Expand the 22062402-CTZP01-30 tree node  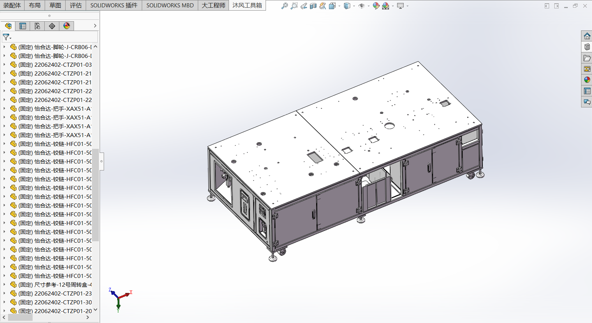pos(4,302)
